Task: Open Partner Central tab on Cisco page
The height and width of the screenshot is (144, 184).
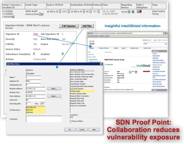Action: (x=147, y=48)
